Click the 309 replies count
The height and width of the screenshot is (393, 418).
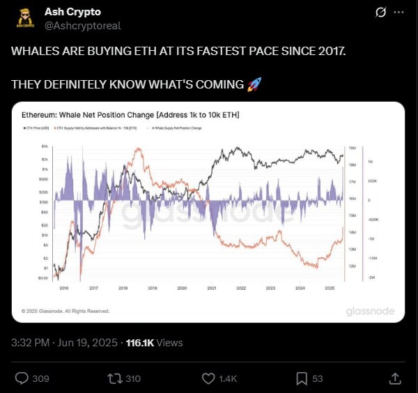42,378
